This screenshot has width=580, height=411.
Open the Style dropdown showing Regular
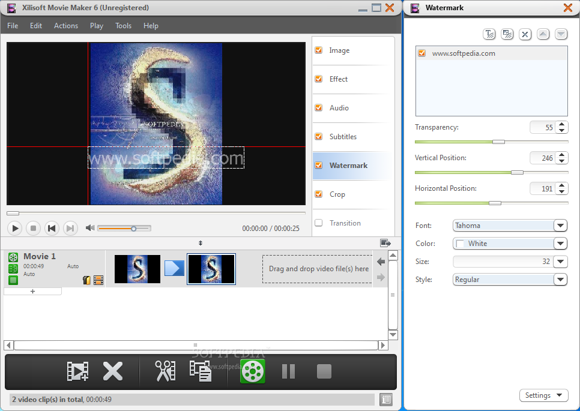(560, 280)
